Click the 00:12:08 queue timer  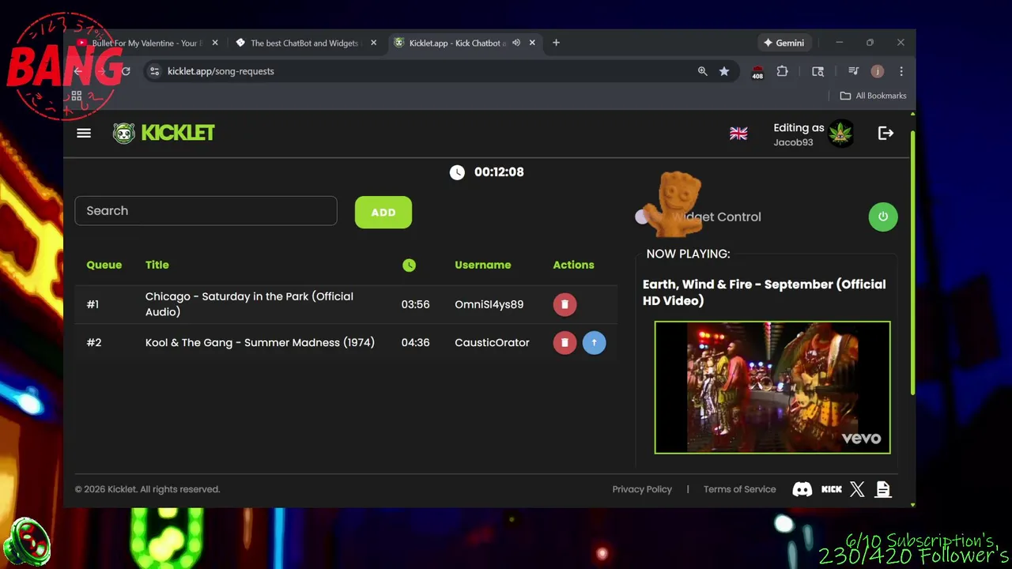[499, 172]
